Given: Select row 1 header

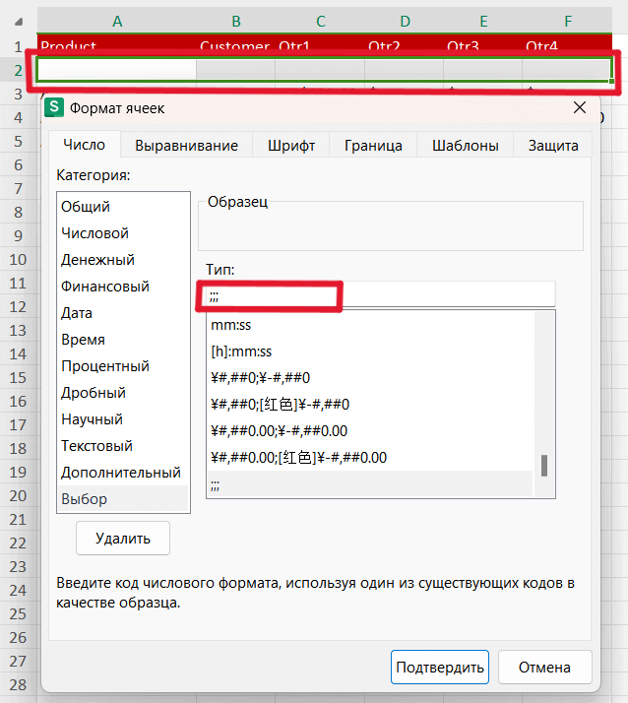Looking at the screenshot, I should point(18,45).
